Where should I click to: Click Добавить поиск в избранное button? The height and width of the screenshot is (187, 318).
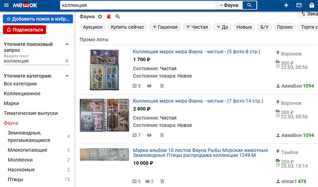[x=38, y=19]
